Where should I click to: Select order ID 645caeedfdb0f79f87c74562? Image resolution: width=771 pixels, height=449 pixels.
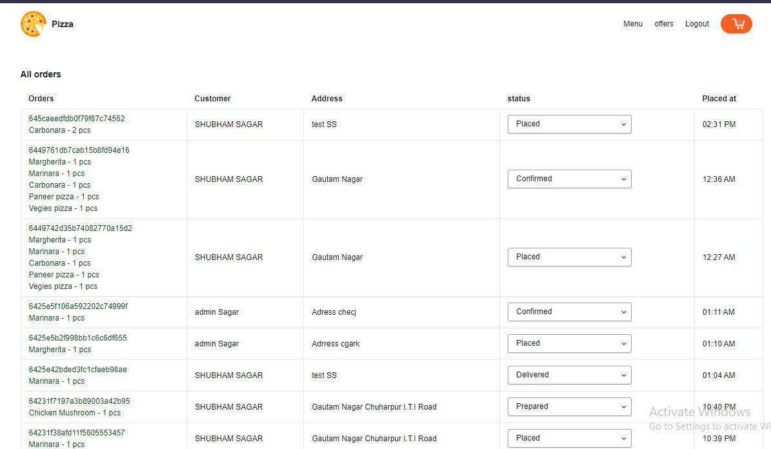(77, 119)
